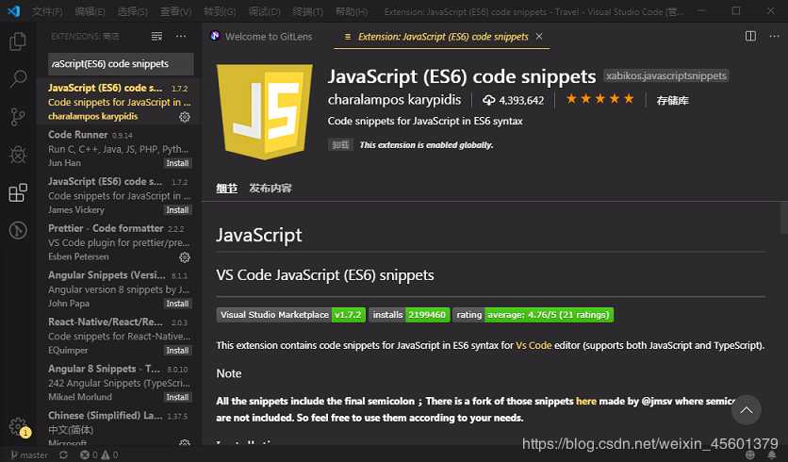Image resolution: width=788 pixels, height=462 pixels.
Task: Switch to the Welcome to GitLens tab
Action: click(x=264, y=37)
